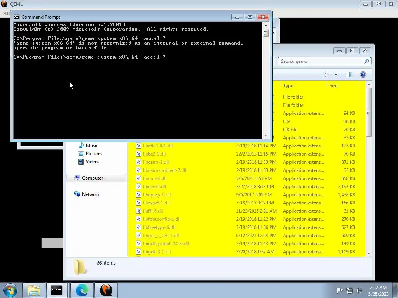Click the folder icon in details pane
The width and height of the screenshot is (398, 298).
pos(80,267)
